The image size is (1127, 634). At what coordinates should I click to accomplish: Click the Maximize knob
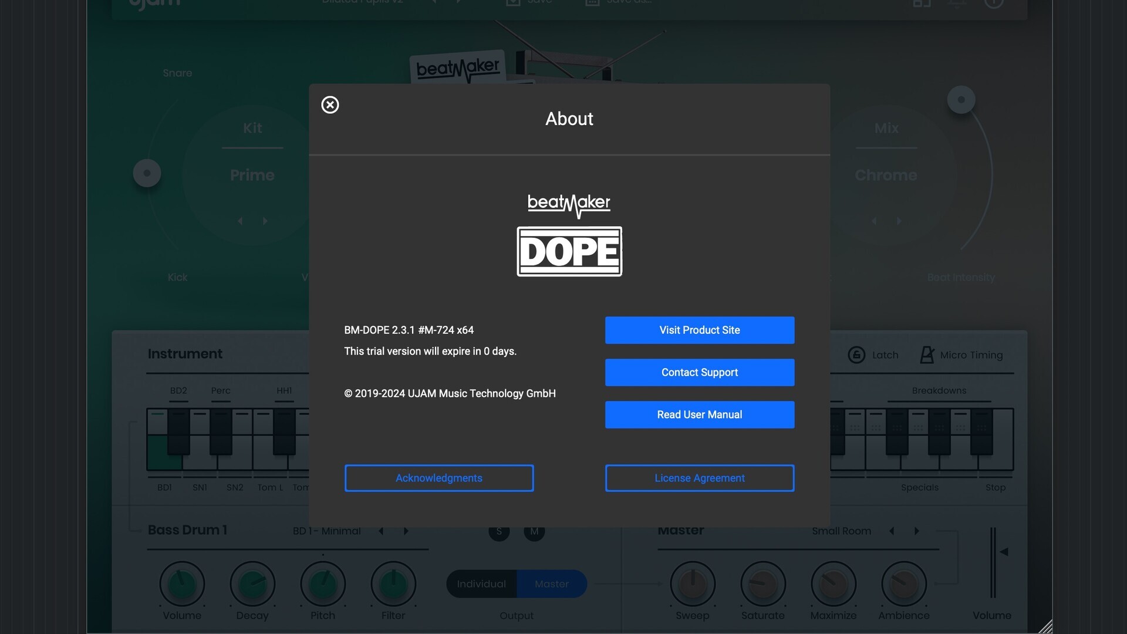click(x=834, y=584)
